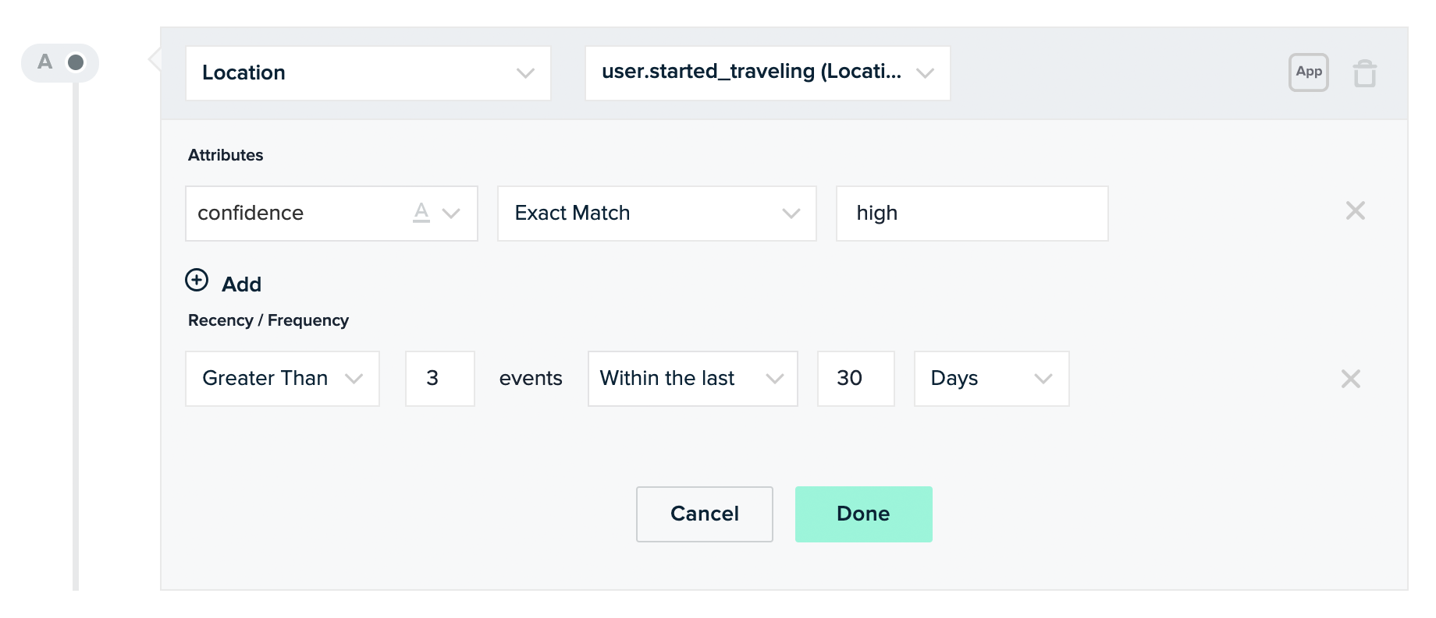Open the Location category dropdown

[x=368, y=73]
